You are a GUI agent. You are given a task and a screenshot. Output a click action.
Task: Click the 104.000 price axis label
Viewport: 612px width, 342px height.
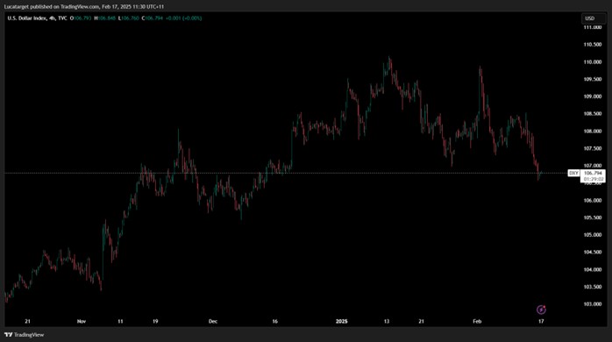pos(593,269)
